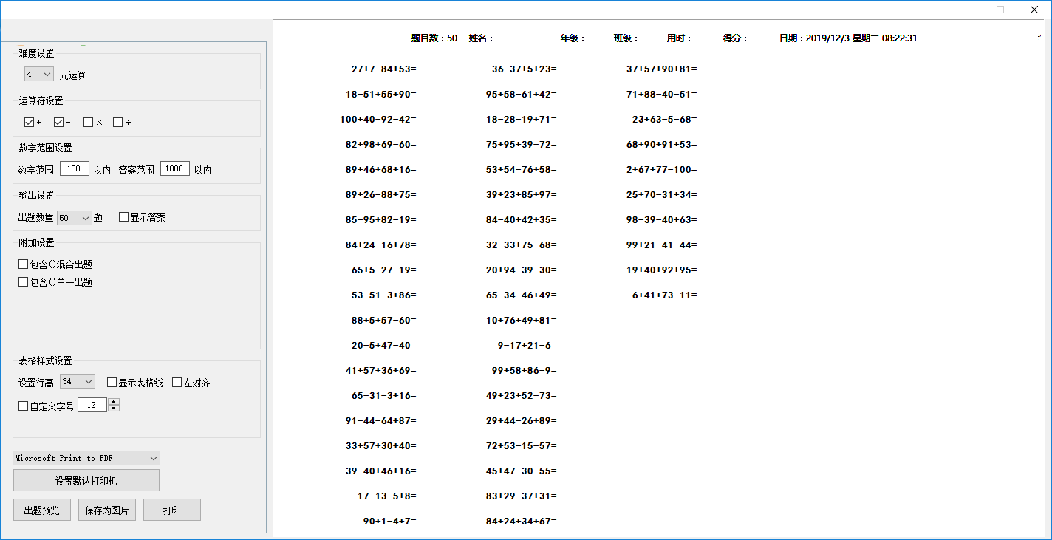
Task: Click the problem 90+1−4+7=
Action: tap(390, 522)
